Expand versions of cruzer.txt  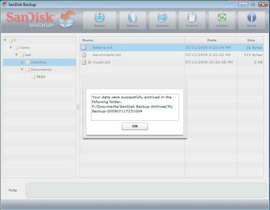coord(90,62)
